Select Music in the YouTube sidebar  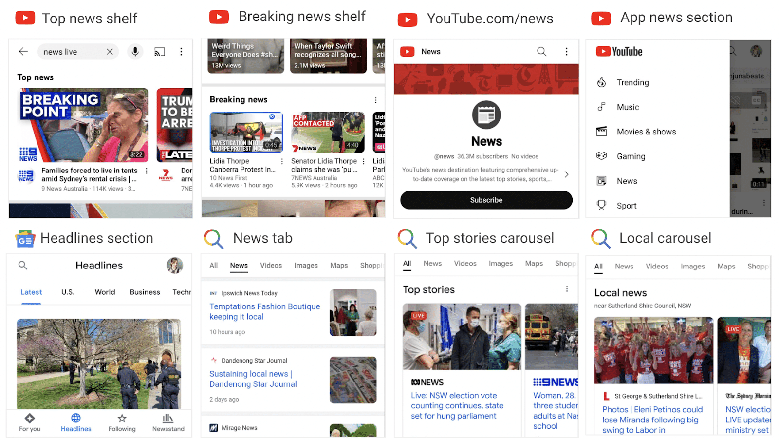[628, 107]
